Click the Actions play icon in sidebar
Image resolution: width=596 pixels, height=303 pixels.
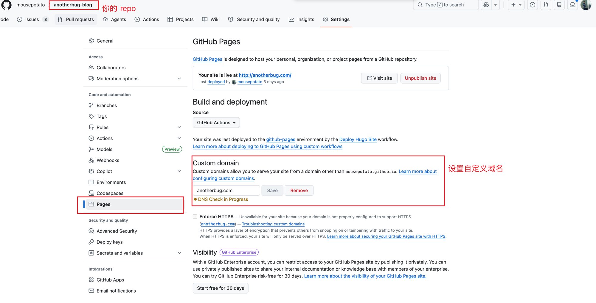tap(91, 138)
